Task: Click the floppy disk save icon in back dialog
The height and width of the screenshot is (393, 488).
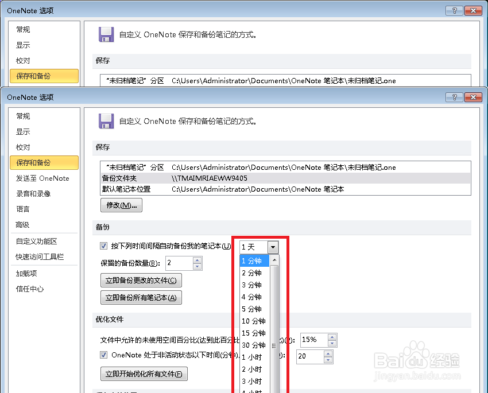Action: click(x=106, y=34)
